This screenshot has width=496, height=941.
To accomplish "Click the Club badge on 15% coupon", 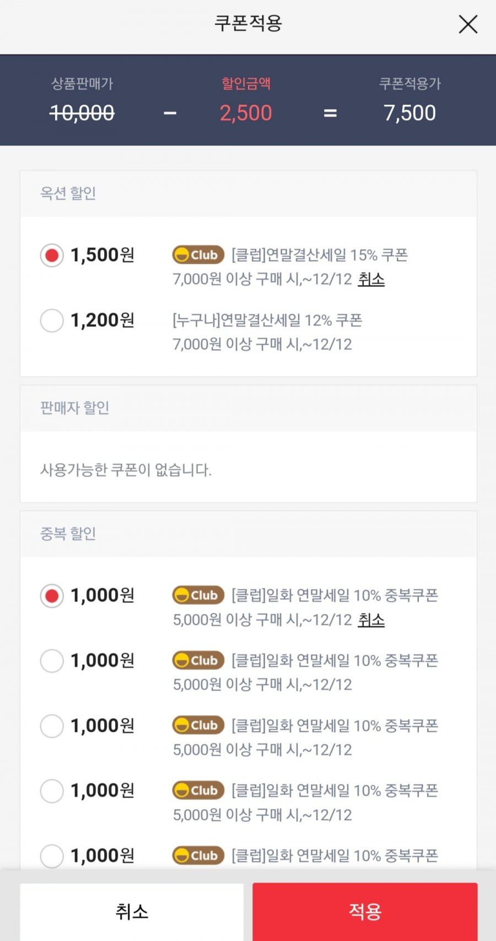I will pos(198,255).
